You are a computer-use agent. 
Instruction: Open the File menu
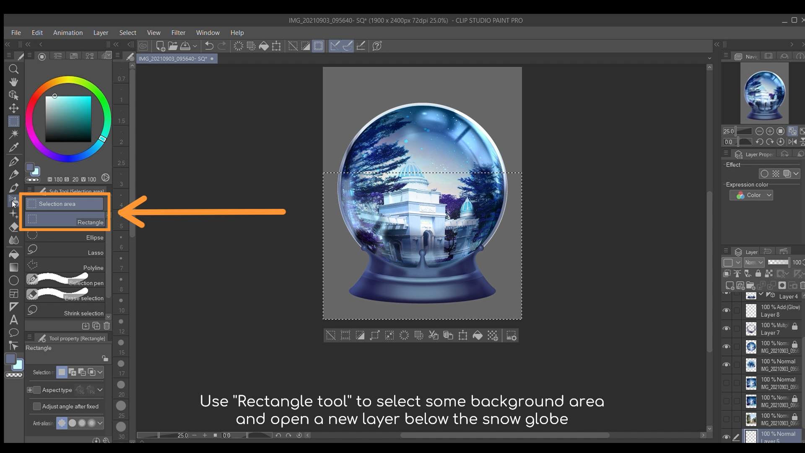[x=16, y=33]
